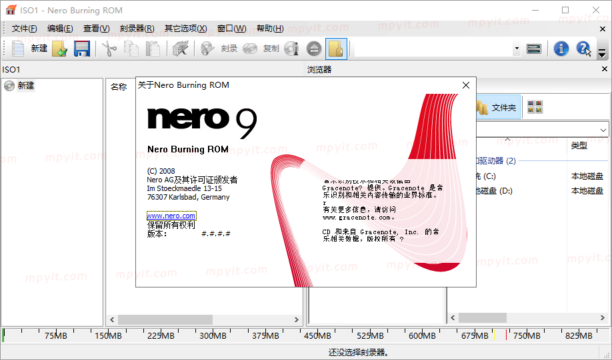Image resolution: width=612 pixels, height=360 pixels.
Task: Click status text 还没选择刻录器。
Action: pyautogui.click(x=359, y=353)
